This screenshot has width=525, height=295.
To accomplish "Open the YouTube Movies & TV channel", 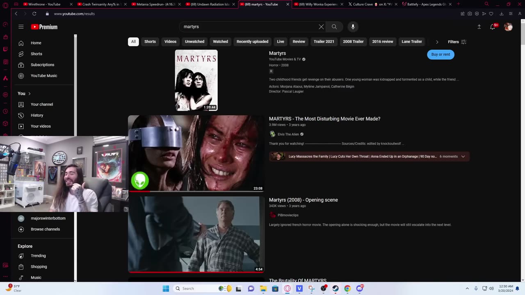I will [285, 59].
